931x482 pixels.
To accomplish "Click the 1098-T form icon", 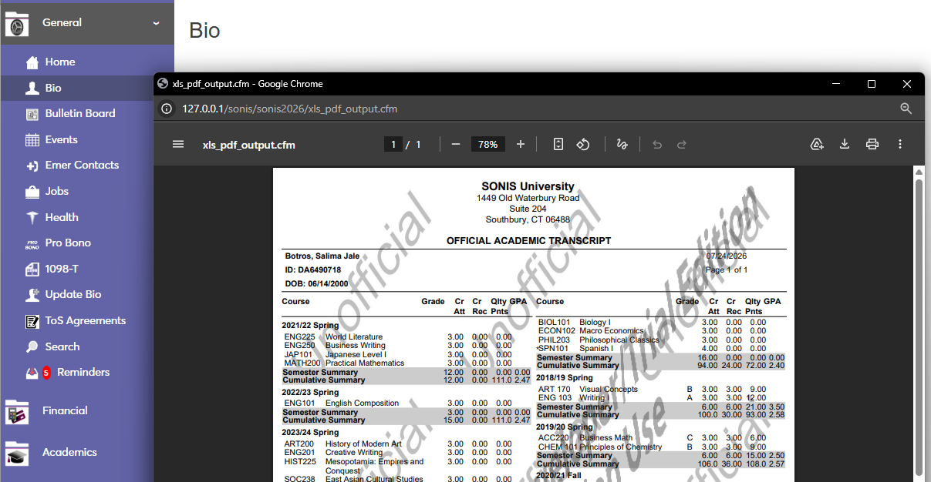I will (32, 269).
